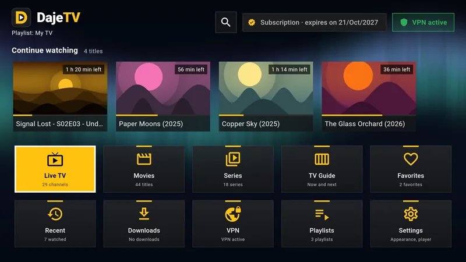
Task: Open the Live TV tile icon
Action: tap(55, 159)
